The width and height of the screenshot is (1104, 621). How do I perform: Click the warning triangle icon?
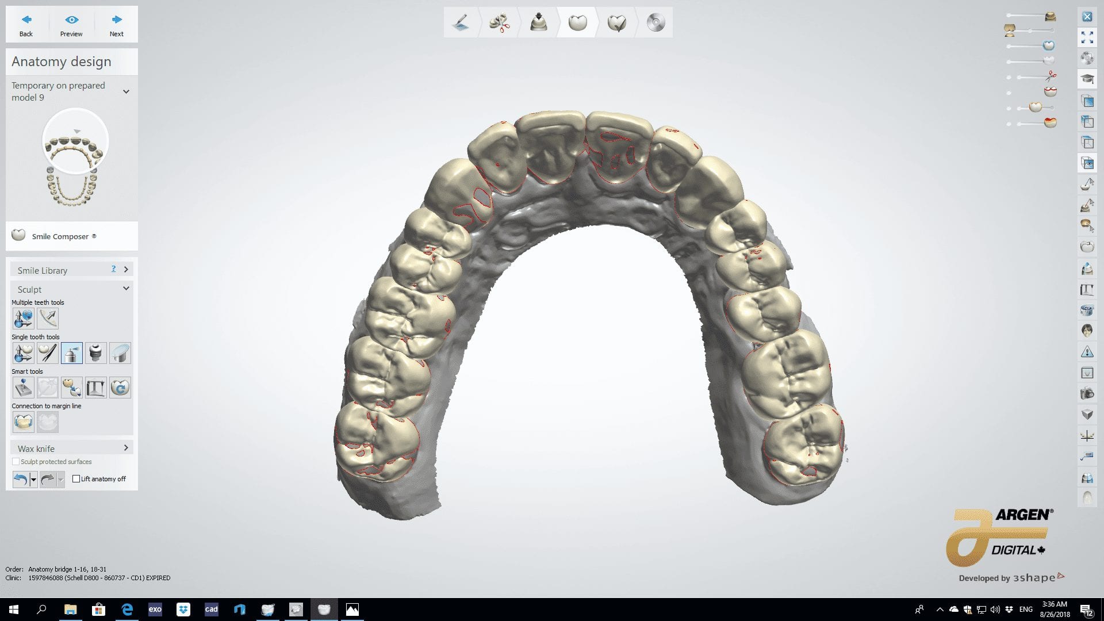1087,351
